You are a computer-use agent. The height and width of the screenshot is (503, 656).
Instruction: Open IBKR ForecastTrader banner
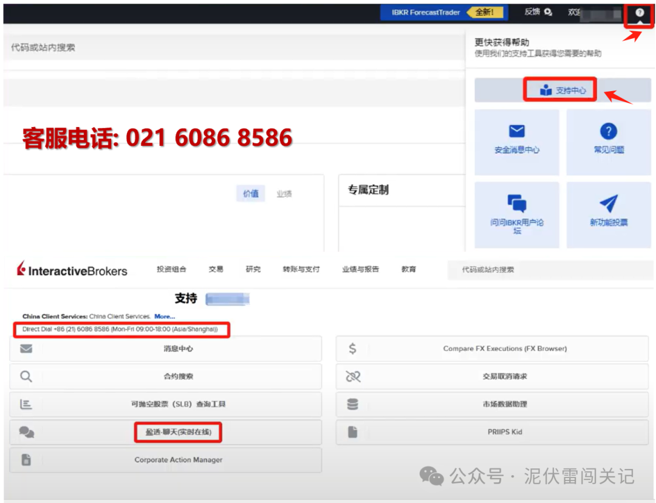tap(444, 13)
